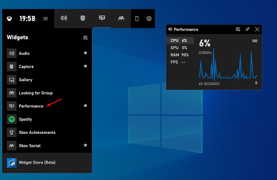
Task: Select the RAM metric in Performance widget
Action: point(180,55)
